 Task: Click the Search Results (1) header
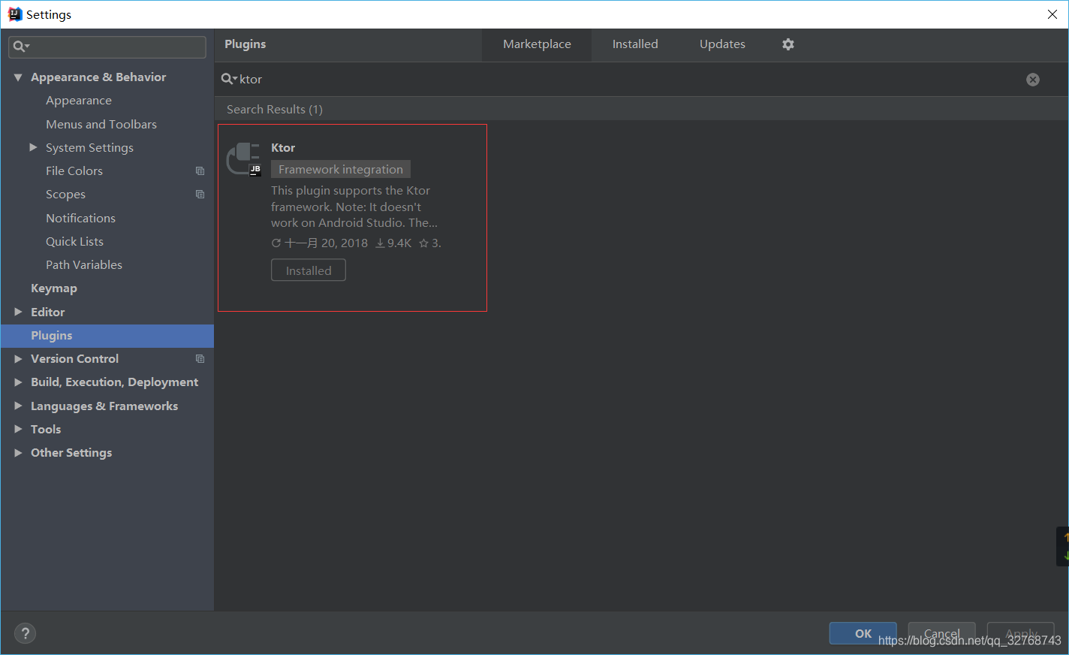pos(275,110)
